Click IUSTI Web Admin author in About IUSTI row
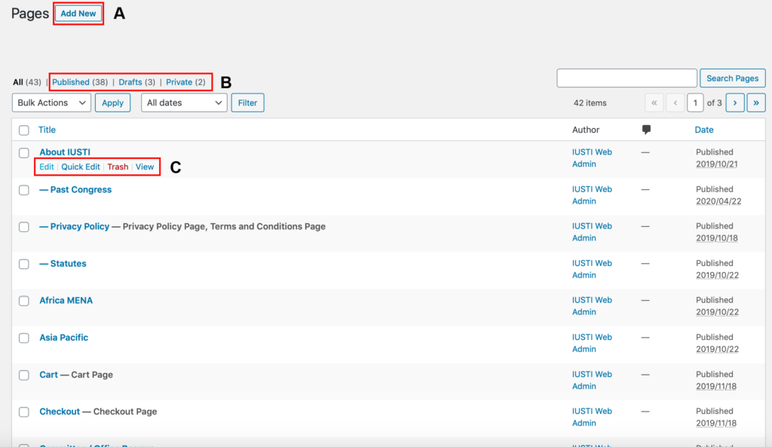This screenshot has width=772, height=447. 592,158
